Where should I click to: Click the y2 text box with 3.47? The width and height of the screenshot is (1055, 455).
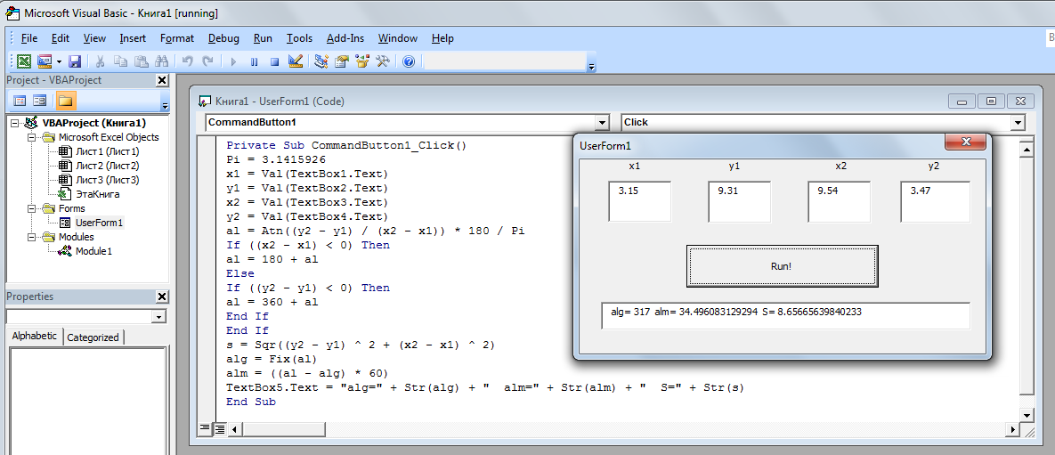[935, 201]
